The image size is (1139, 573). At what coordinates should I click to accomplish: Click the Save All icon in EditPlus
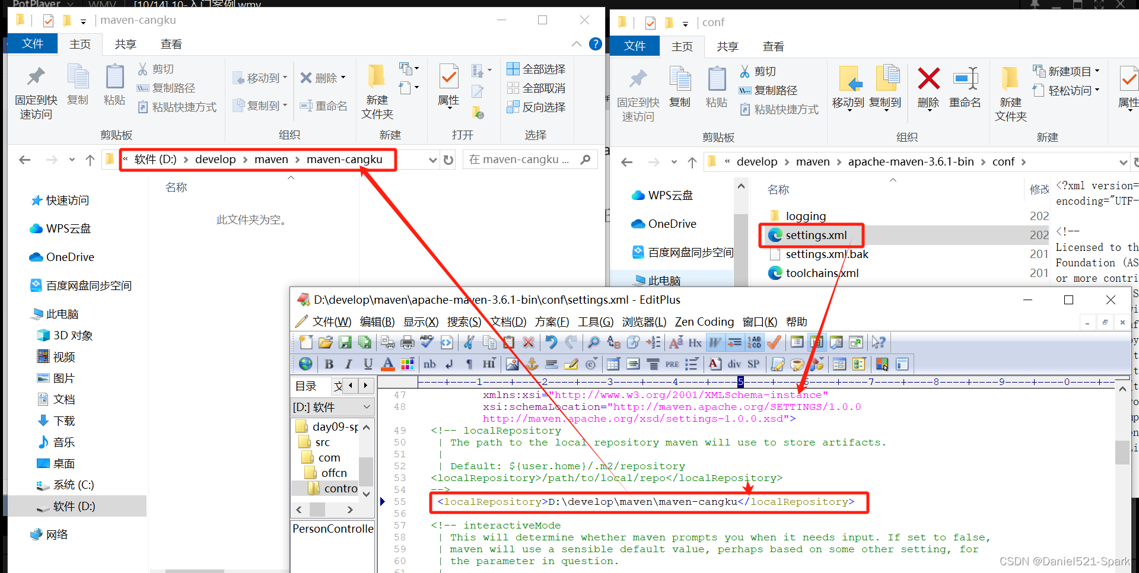(364, 342)
